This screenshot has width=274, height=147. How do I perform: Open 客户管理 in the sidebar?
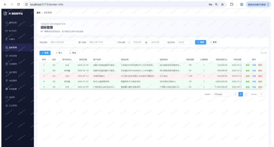[17, 72]
